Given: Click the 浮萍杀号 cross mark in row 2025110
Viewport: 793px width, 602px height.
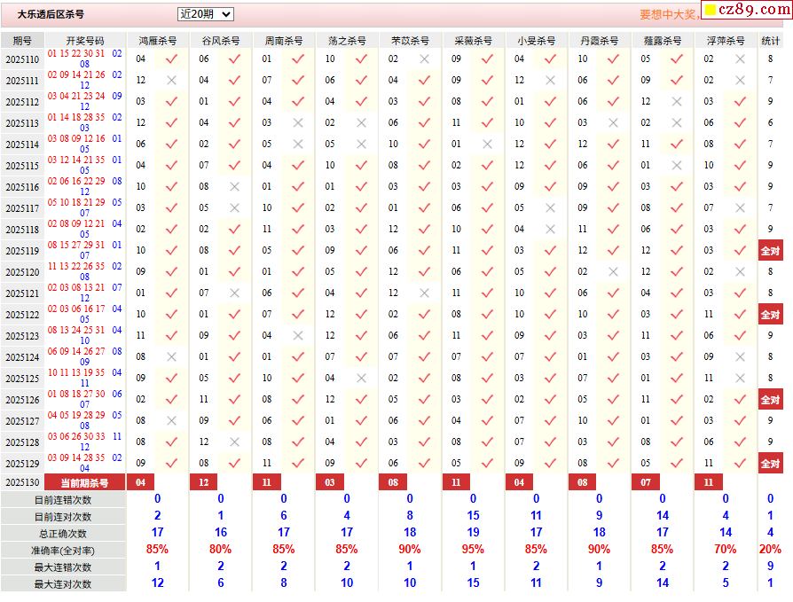Looking at the screenshot, I should (x=740, y=59).
